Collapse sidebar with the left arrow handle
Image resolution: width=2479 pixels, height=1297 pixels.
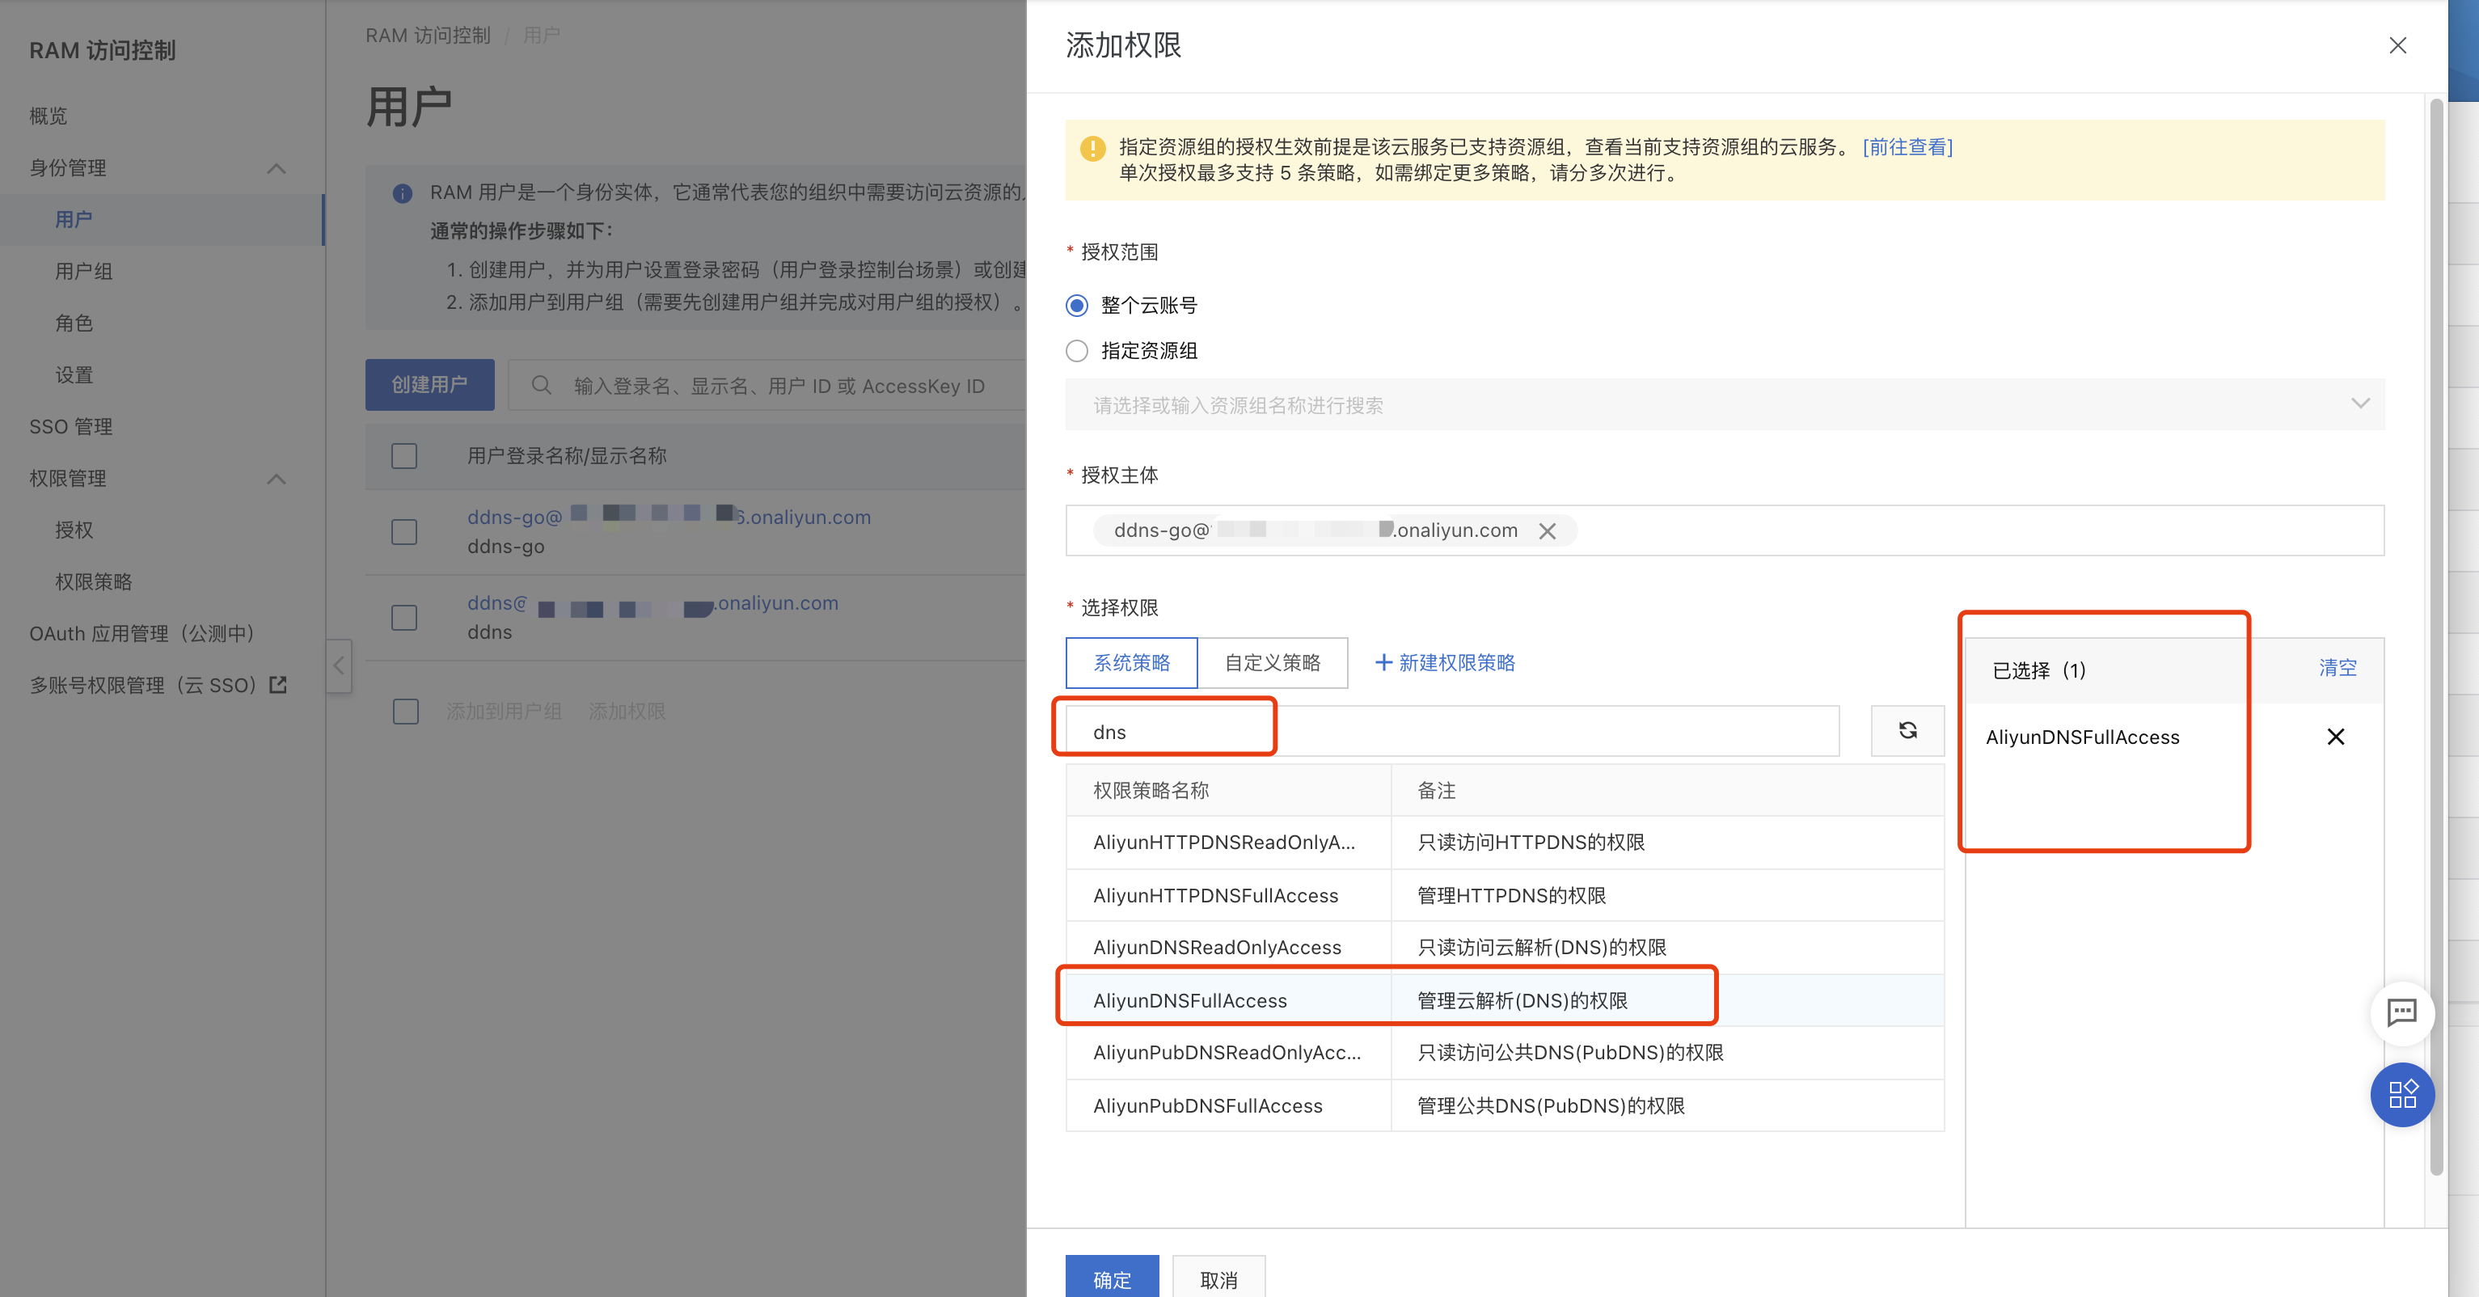coord(339,665)
